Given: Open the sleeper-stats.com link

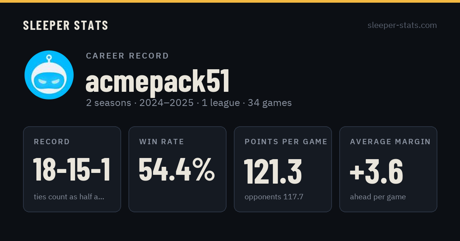Looking at the screenshot, I should 402,25.
